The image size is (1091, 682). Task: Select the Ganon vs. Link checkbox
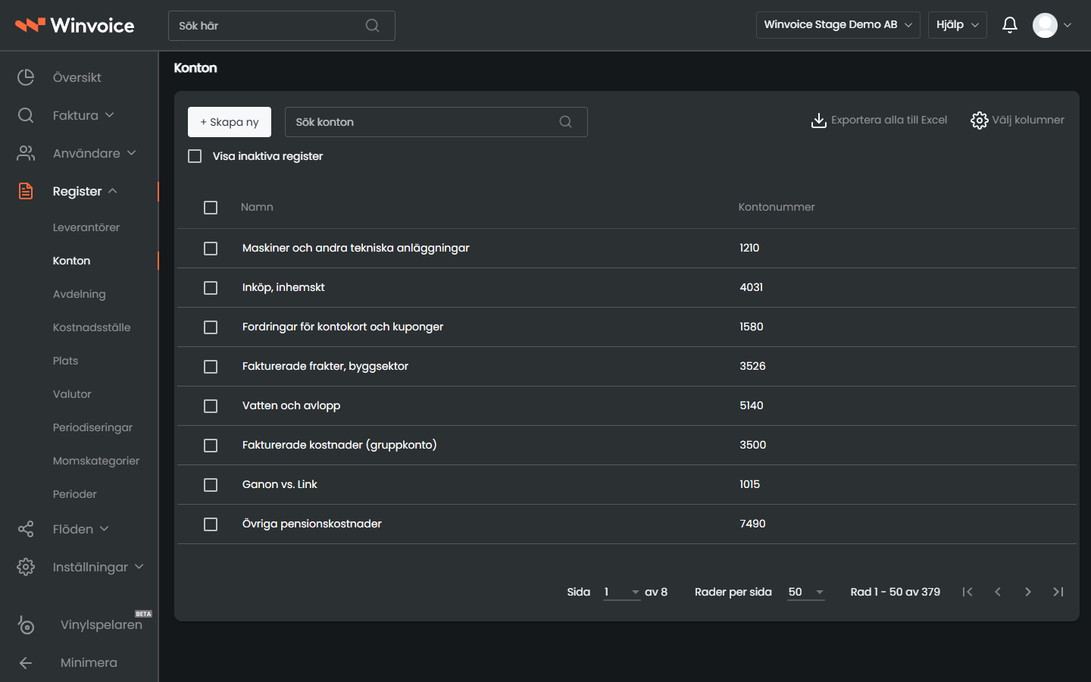coord(211,485)
